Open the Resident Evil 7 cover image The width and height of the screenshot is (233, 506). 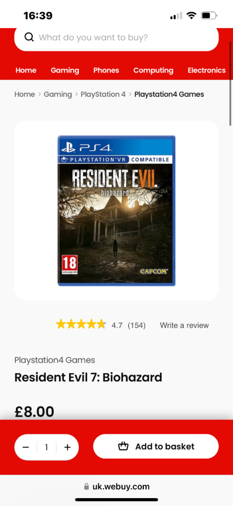click(116, 211)
